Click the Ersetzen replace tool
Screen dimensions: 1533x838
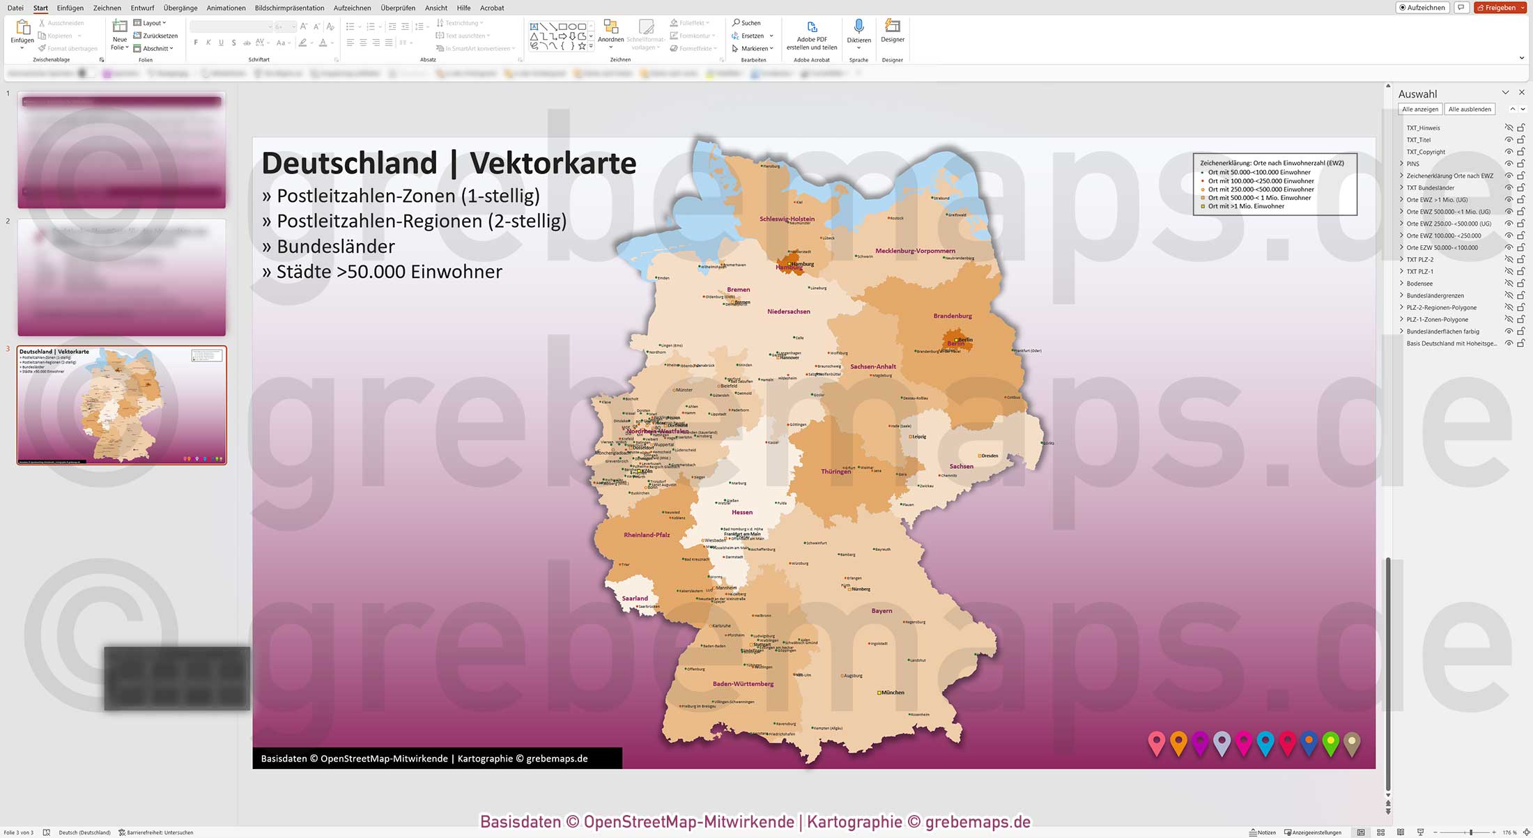pyautogui.click(x=749, y=35)
